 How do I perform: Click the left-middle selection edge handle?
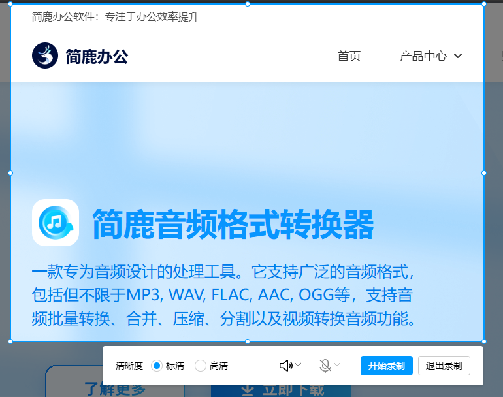pos(10,173)
